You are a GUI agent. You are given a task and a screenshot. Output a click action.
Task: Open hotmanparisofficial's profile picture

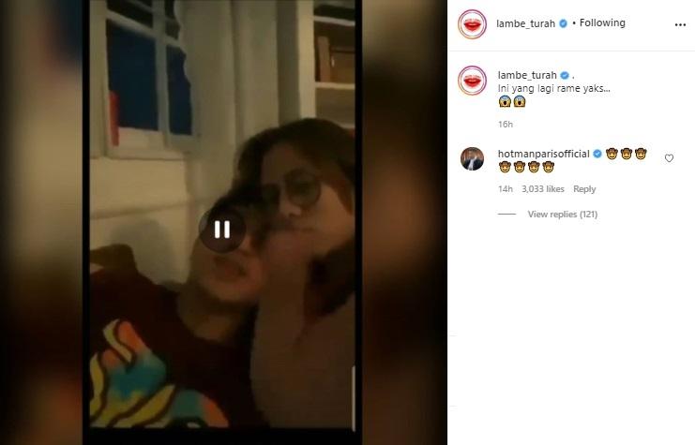pyautogui.click(x=472, y=159)
